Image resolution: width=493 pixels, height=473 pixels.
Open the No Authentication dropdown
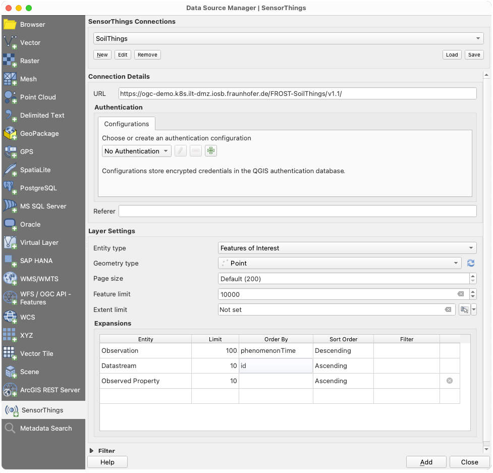tap(136, 151)
